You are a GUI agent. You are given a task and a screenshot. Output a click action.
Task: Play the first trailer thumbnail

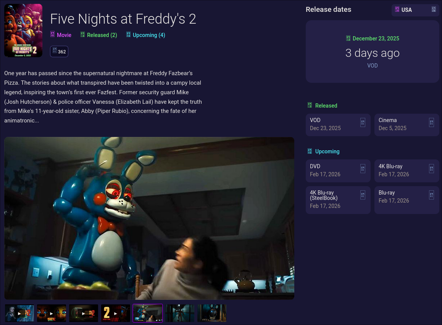19,313
